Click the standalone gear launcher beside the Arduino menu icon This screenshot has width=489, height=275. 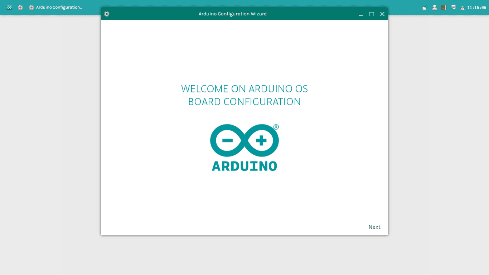(20, 8)
